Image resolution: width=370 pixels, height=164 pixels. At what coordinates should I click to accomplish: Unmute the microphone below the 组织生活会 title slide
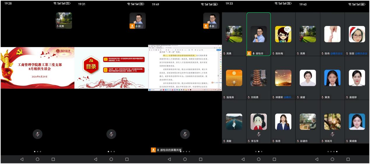click(37, 134)
